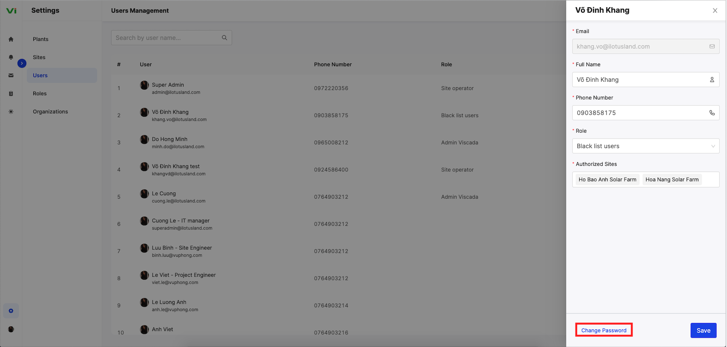Screen dimensions: 727x347
Task: Expand the sidebar with the blue chevron
Action: tap(22, 63)
